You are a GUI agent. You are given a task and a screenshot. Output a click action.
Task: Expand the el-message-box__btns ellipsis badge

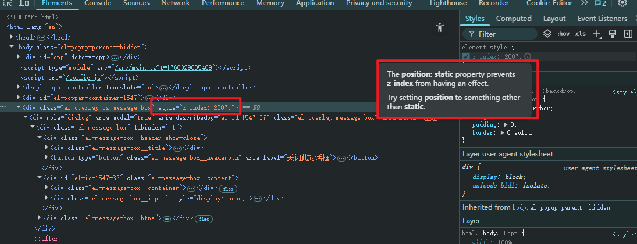[166, 219]
